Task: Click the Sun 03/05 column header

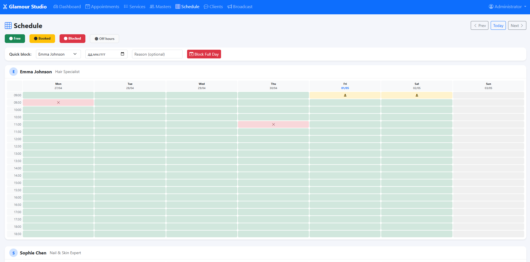Action: [x=488, y=86]
